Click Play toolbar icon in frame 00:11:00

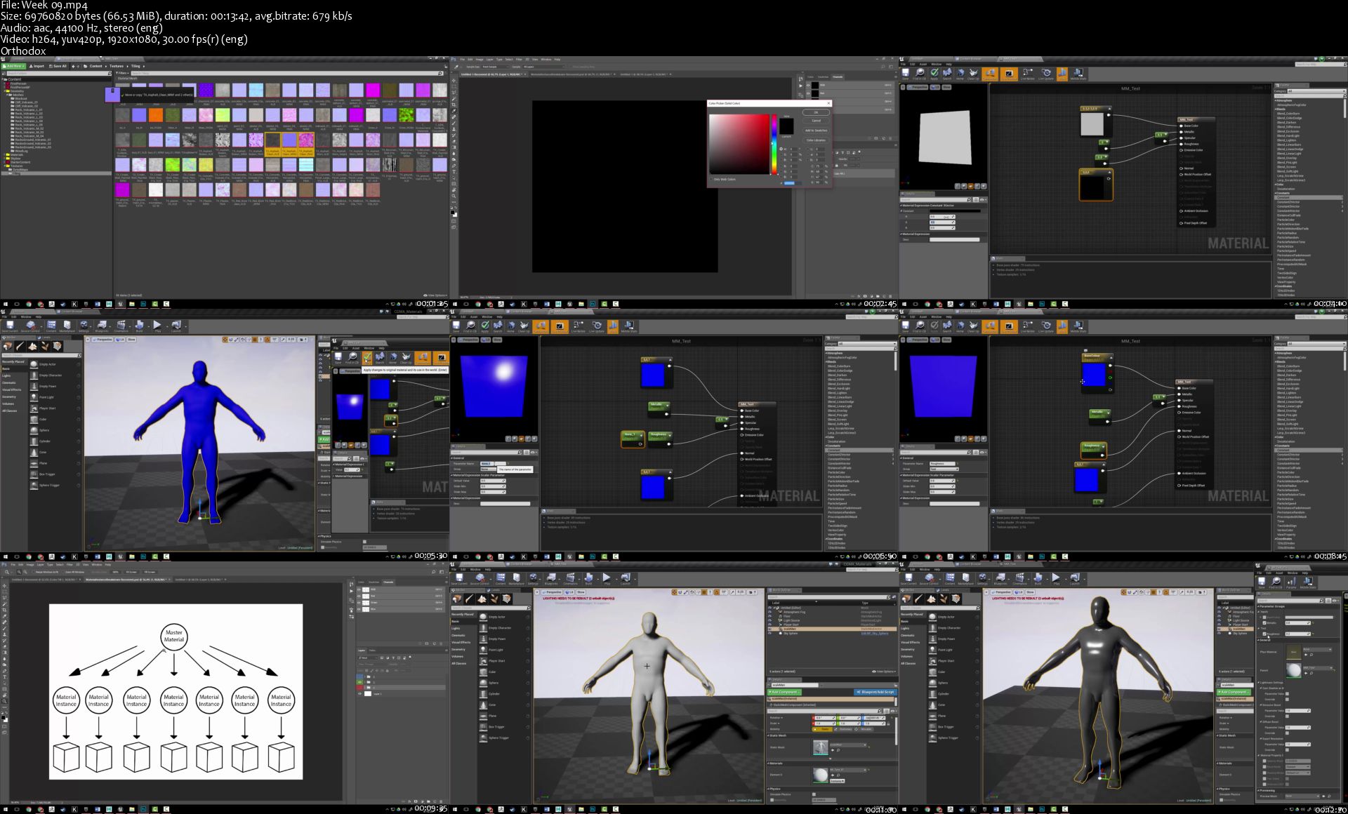(607, 579)
